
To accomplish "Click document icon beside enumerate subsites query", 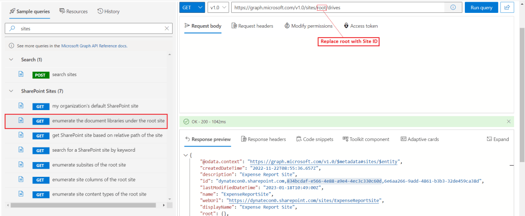I will click(x=21, y=165).
